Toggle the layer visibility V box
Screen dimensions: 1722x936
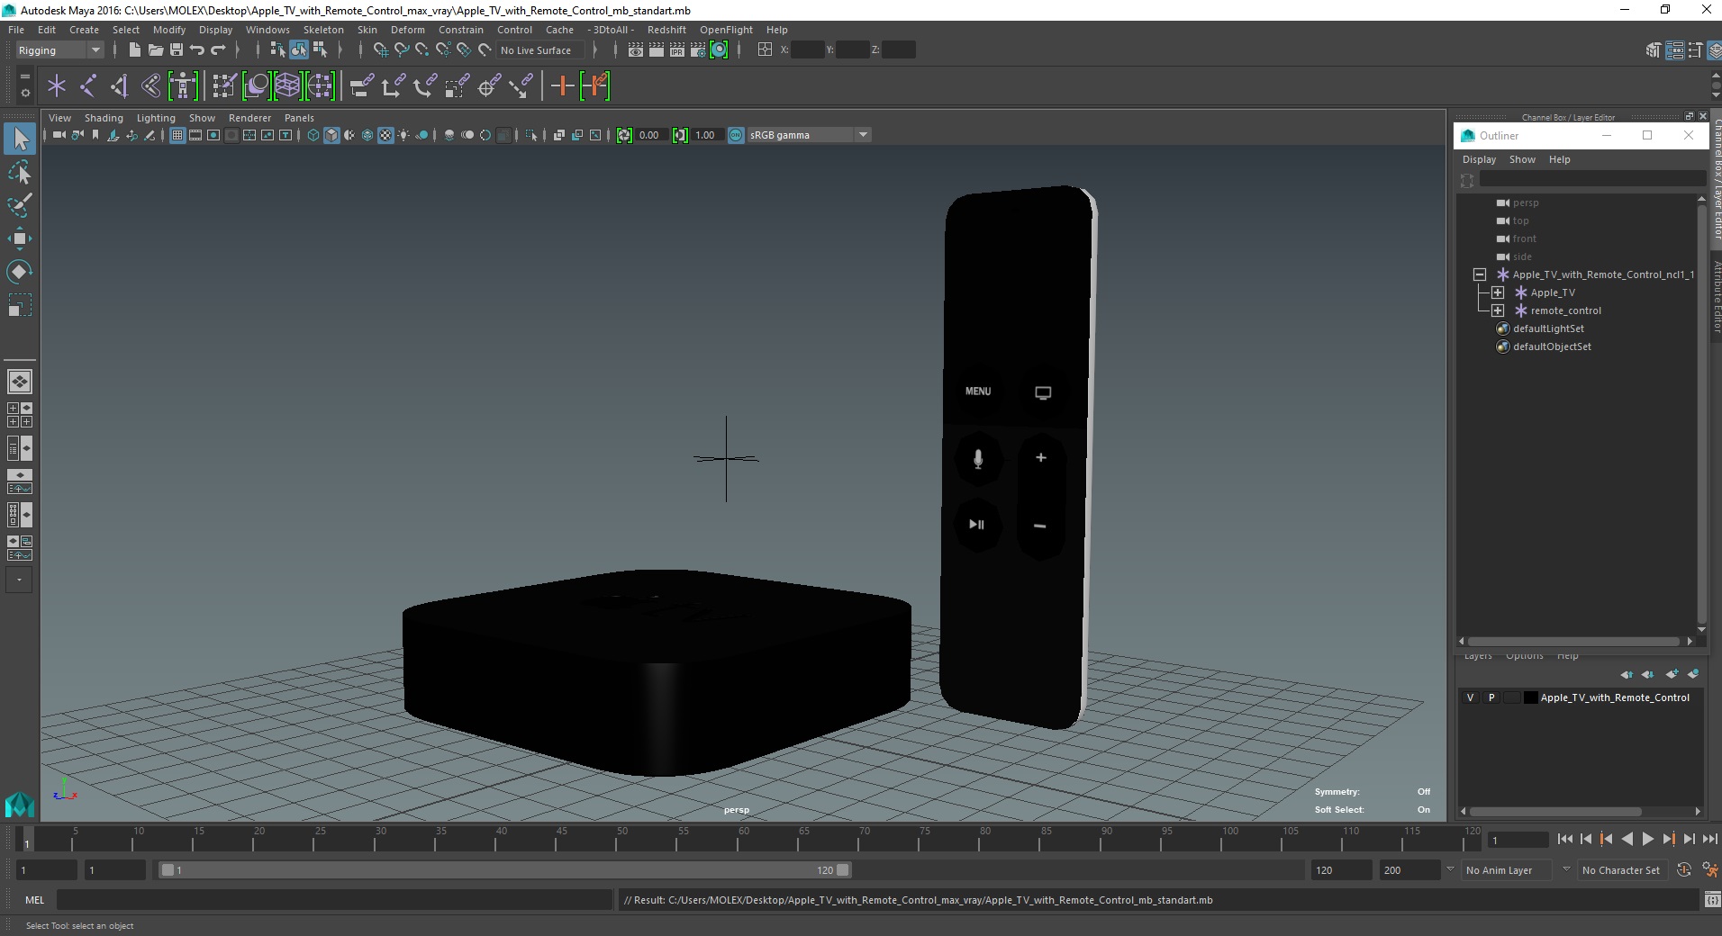point(1471,697)
